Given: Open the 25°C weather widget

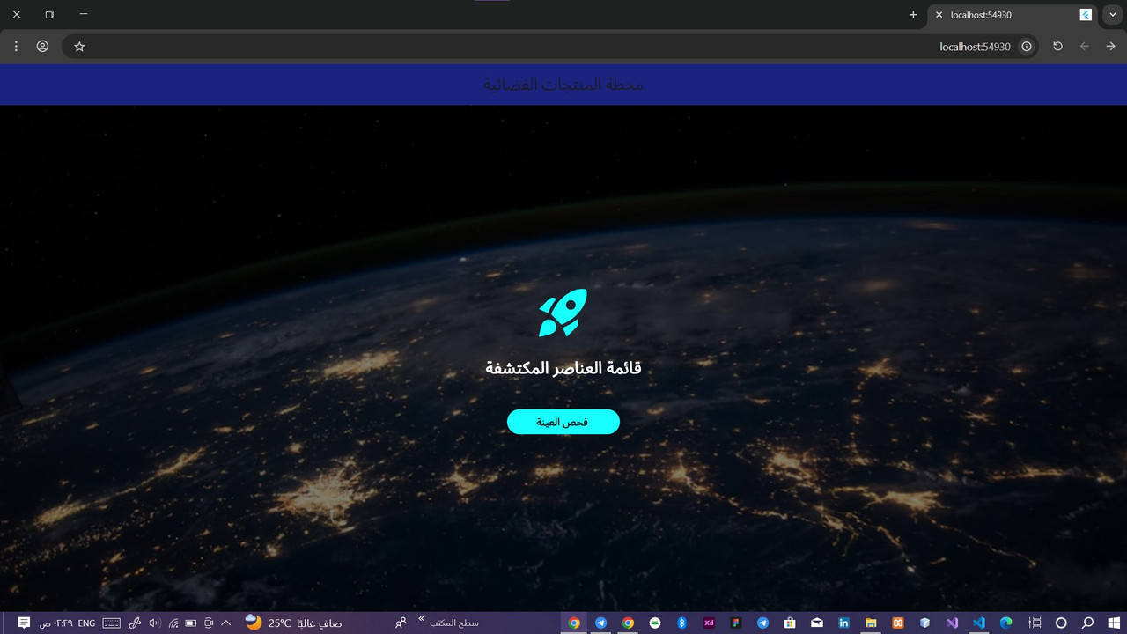Looking at the screenshot, I should pyautogui.click(x=294, y=623).
